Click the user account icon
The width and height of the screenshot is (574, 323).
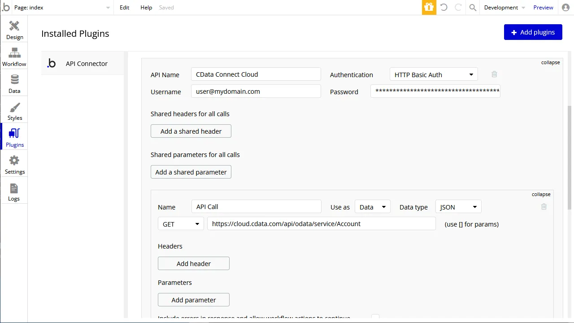565,7
